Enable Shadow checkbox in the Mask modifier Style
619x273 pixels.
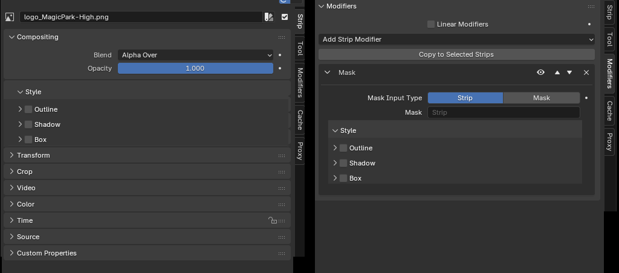[x=343, y=163]
